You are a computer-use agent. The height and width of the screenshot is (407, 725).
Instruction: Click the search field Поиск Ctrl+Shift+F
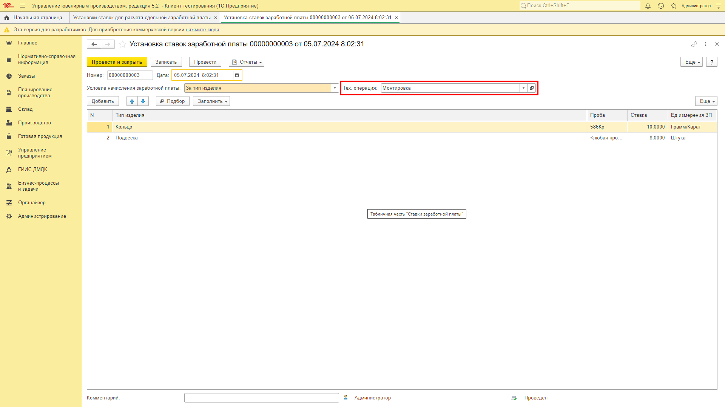tap(580, 6)
